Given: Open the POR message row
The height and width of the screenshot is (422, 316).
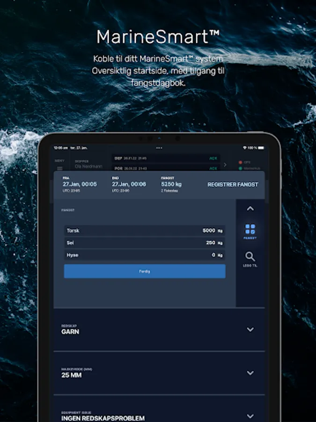Looking at the screenshot, I should [x=166, y=168].
